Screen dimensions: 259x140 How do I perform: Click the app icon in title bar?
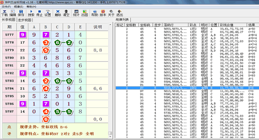pos(2,2)
